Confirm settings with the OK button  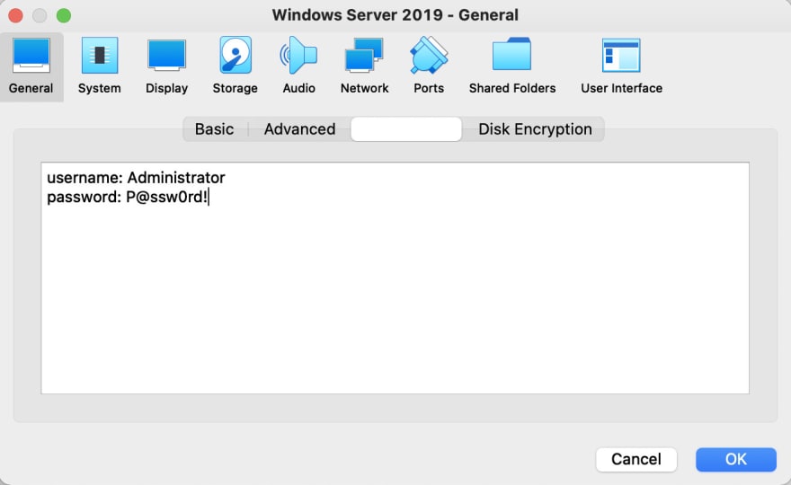click(736, 459)
